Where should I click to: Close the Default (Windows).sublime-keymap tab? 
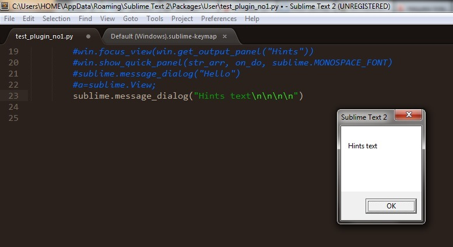(x=225, y=36)
